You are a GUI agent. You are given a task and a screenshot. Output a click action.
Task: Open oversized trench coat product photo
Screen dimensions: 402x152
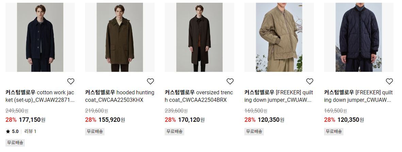pos(199,37)
